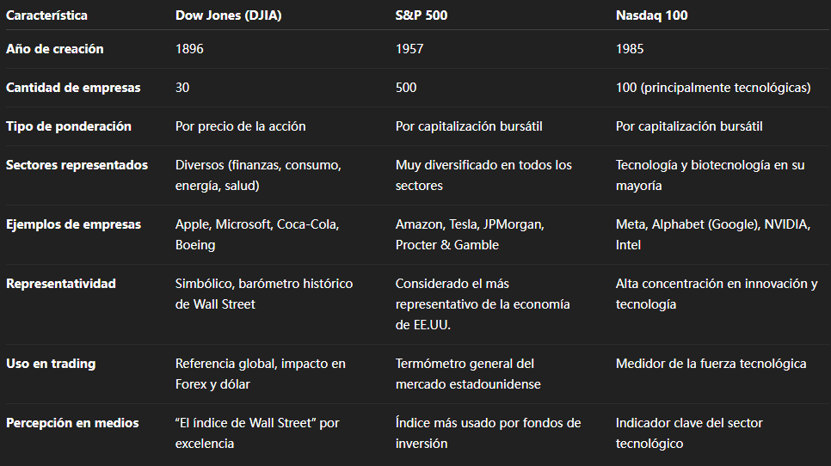Click the 'Representatividad' row label
Image resolution: width=831 pixels, height=466 pixels.
[x=61, y=284]
